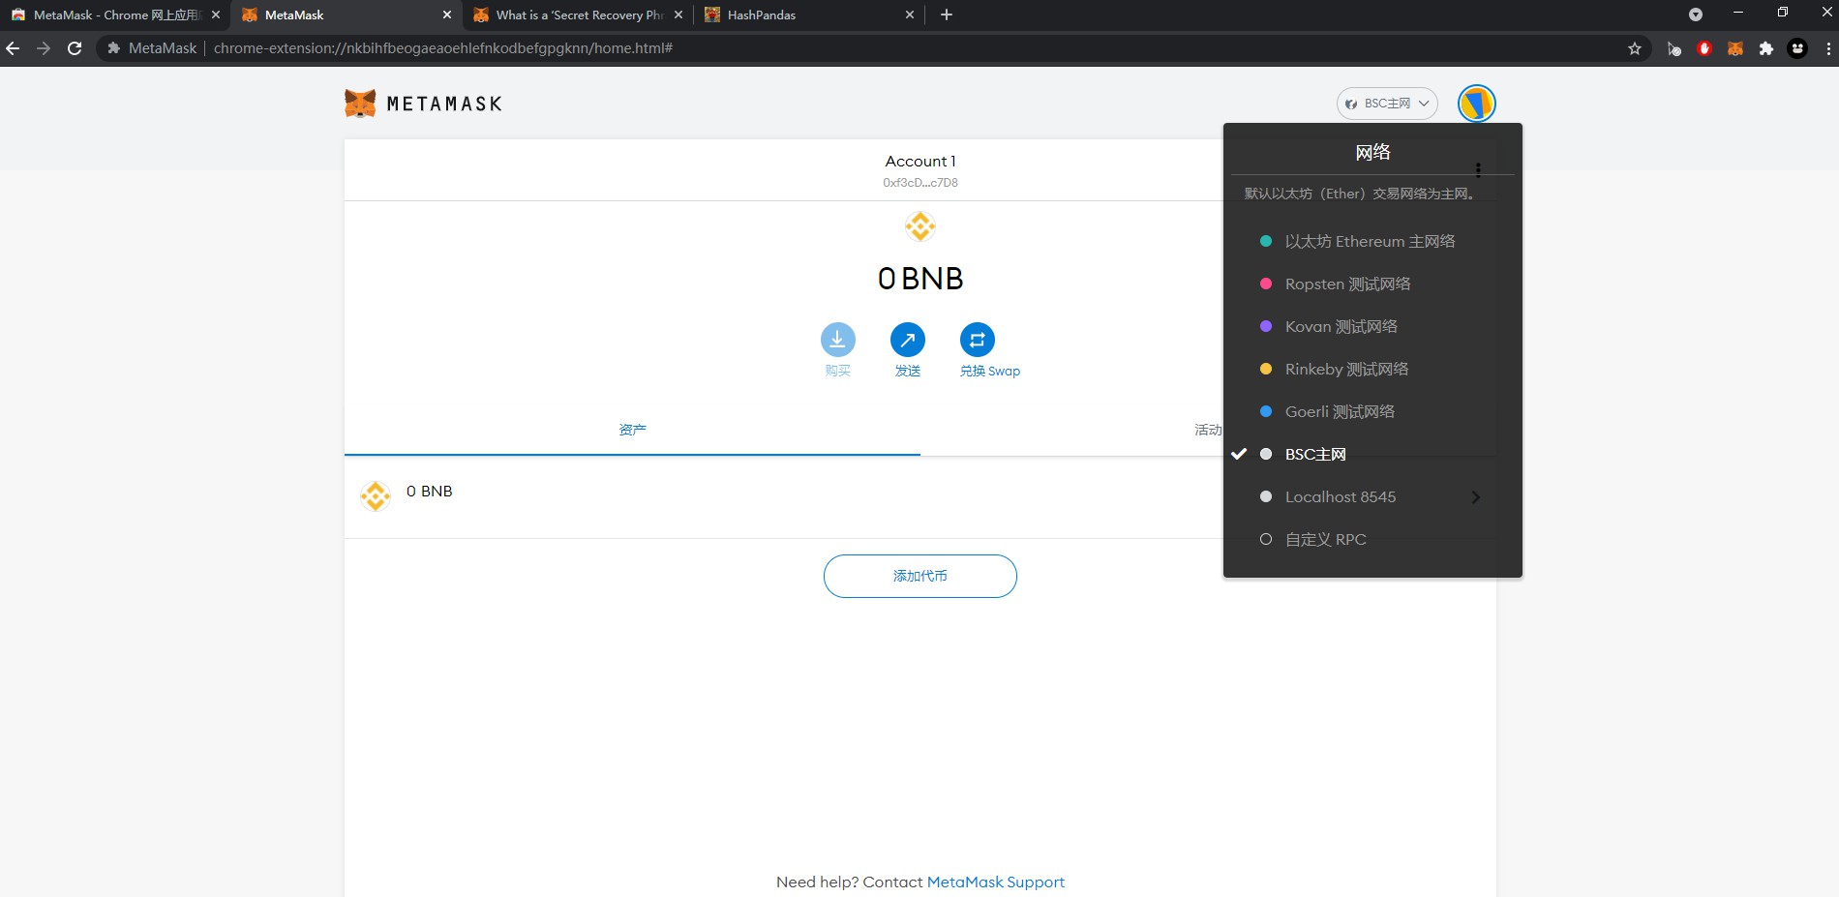This screenshot has height=897, width=1839.
Task: Select 以太坊 Ethereum 主网络
Action: [x=1372, y=241]
